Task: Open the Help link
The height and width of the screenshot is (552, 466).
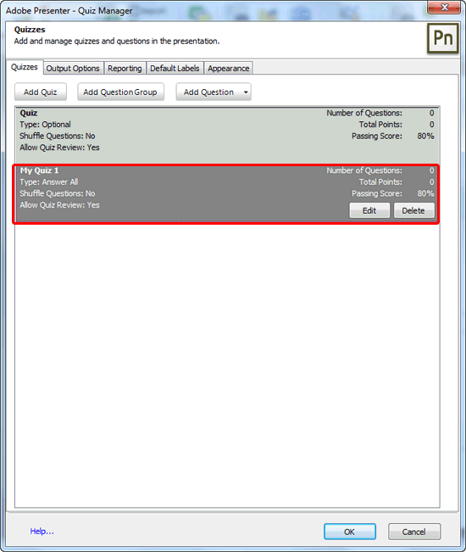Action: pyautogui.click(x=42, y=532)
